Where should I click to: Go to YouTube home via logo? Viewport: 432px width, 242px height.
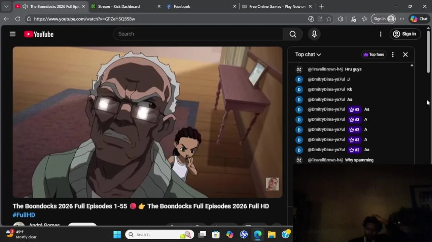click(x=39, y=34)
